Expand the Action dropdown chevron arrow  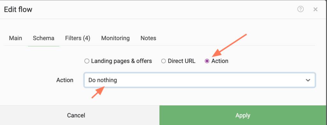(x=308, y=80)
